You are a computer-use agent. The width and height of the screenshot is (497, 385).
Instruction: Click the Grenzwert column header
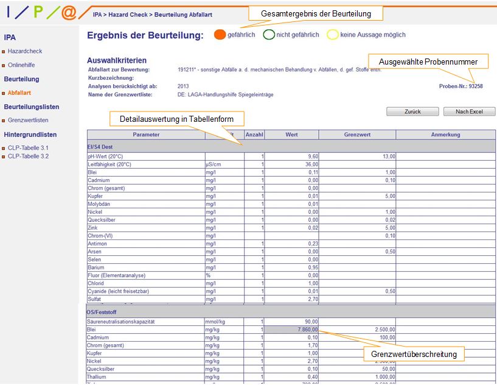[357, 135]
